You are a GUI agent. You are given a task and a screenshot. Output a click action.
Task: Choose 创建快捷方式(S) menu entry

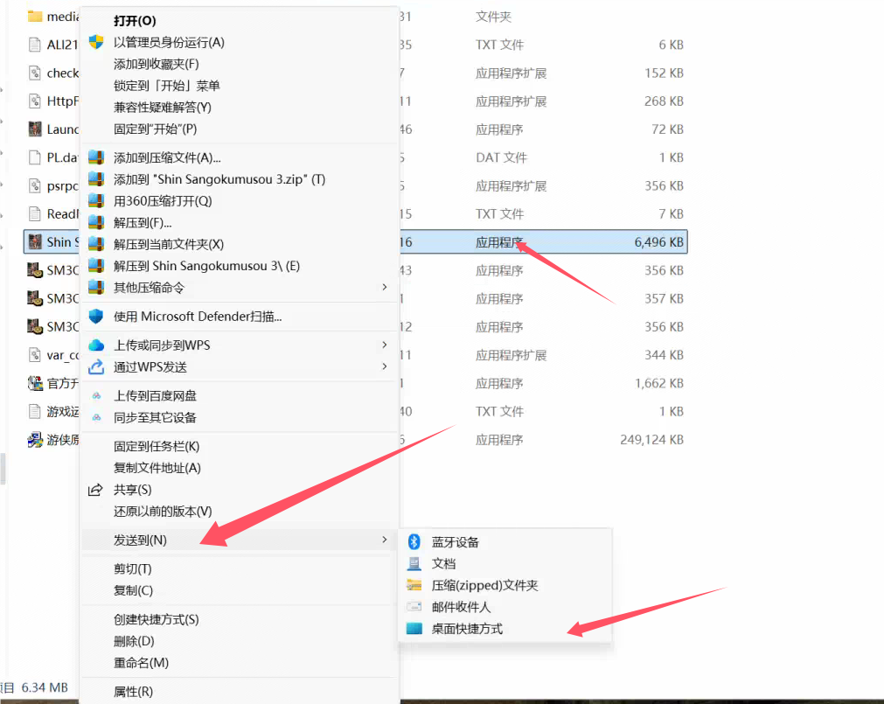click(157, 619)
